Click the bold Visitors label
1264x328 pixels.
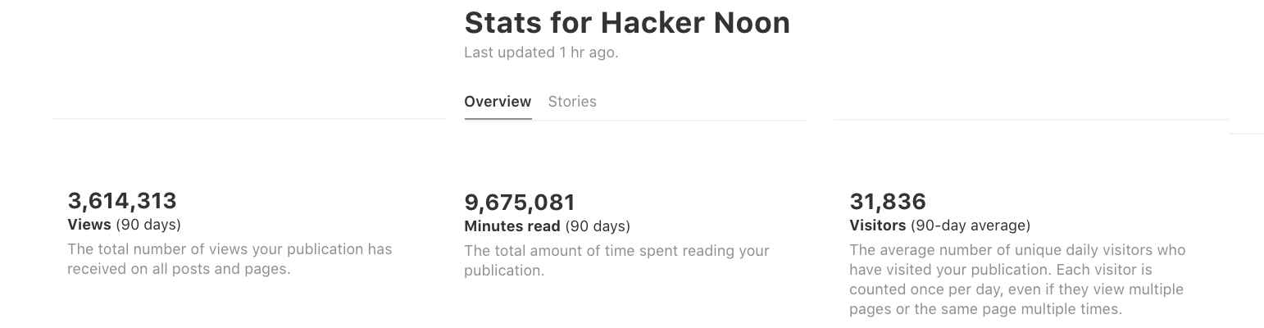point(878,225)
